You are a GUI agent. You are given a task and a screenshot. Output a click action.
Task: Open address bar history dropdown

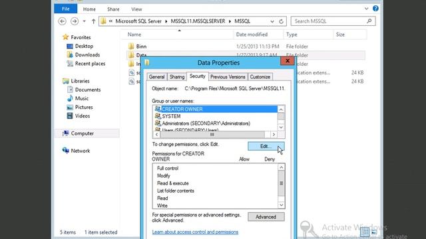point(272,21)
